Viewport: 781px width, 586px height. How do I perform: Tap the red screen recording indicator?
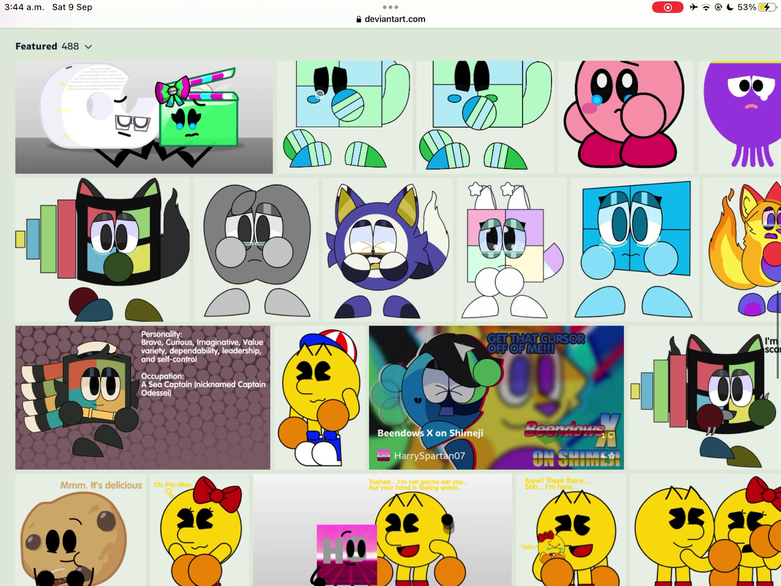point(668,7)
